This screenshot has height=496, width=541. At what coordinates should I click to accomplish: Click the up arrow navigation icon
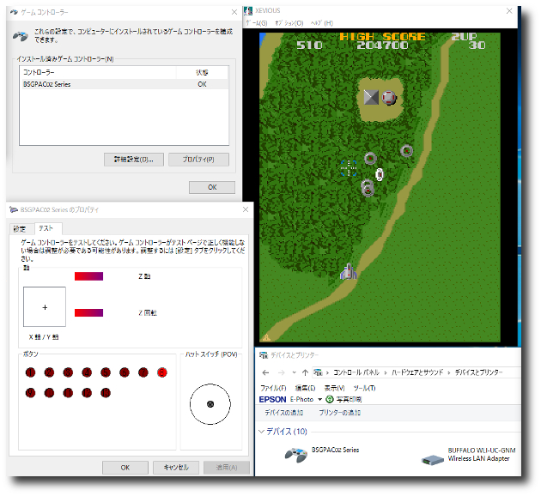pyautogui.click(x=305, y=372)
